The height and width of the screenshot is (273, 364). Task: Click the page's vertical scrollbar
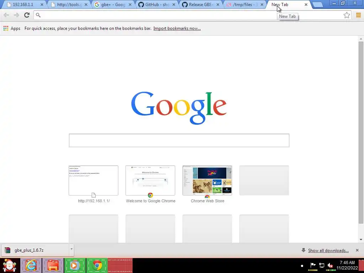click(361, 133)
